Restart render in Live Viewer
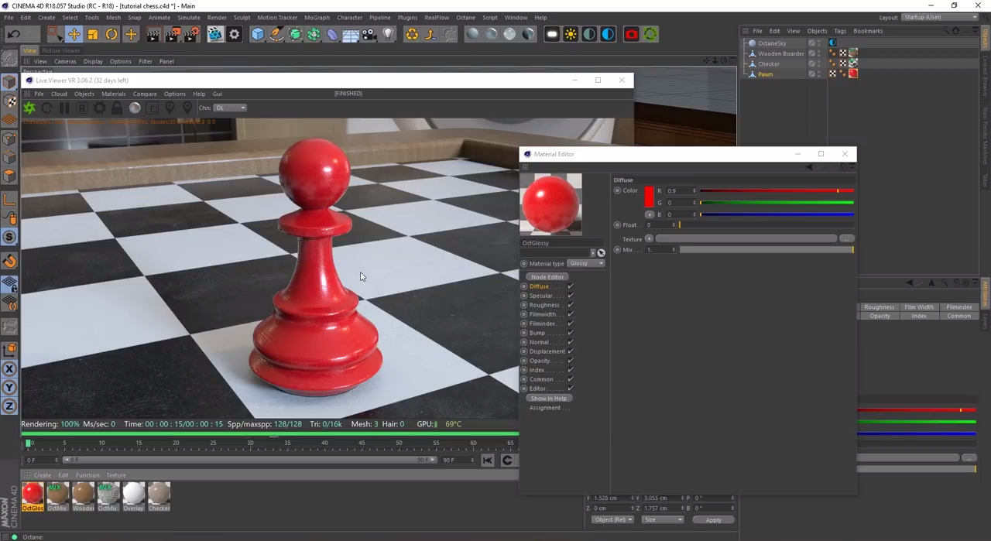Viewport: 991px width, 541px height. pyautogui.click(x=46, y=108)
